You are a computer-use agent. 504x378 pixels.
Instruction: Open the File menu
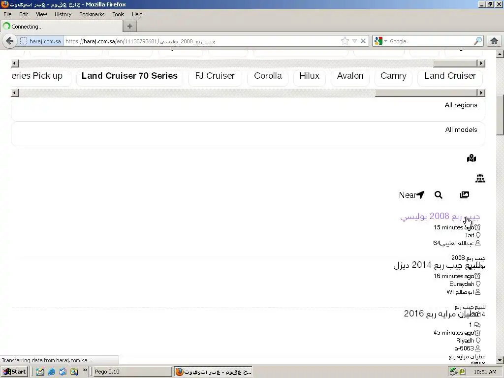[7, 14]
